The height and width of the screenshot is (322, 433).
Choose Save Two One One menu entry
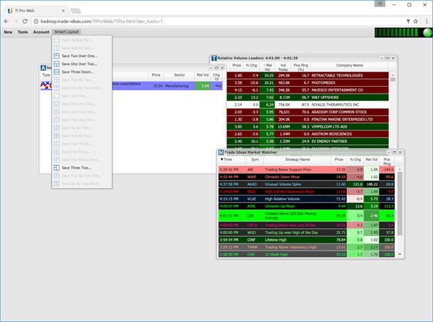pos(82,120)
